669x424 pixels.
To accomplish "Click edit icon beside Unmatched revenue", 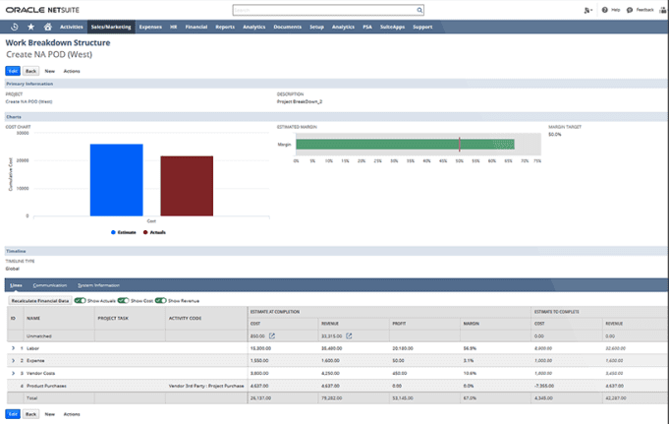I will [349, 336].
